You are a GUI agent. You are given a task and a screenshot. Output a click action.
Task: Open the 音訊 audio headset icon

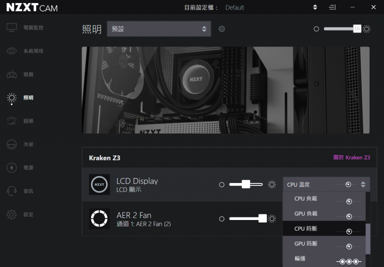tap(11, 191)
